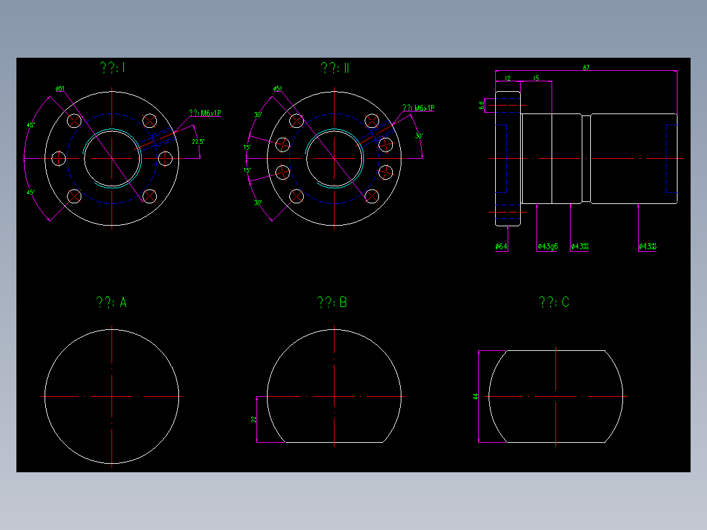Select the ø43g6 diameter label
This screenshot has height=530, width=707.
click(548, 246)
